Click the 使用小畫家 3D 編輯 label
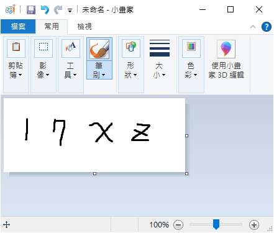 coord(226,70)
